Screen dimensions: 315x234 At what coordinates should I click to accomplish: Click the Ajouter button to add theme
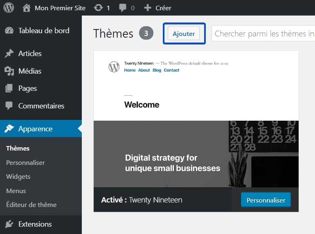tap(184, 34)
